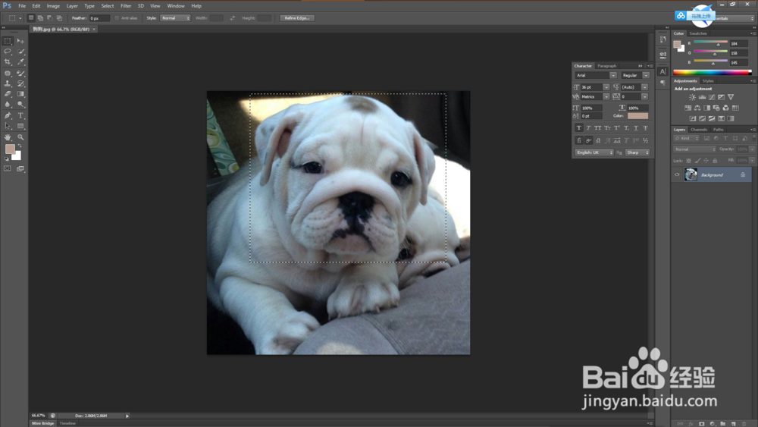Select the Dodge tool

(20, 104)
